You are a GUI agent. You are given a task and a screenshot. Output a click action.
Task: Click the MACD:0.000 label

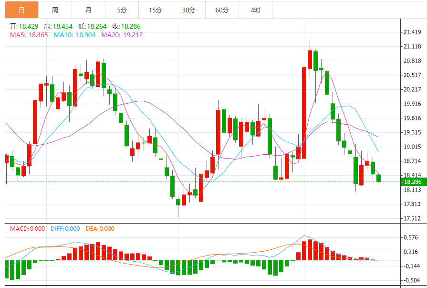[27, 229]
